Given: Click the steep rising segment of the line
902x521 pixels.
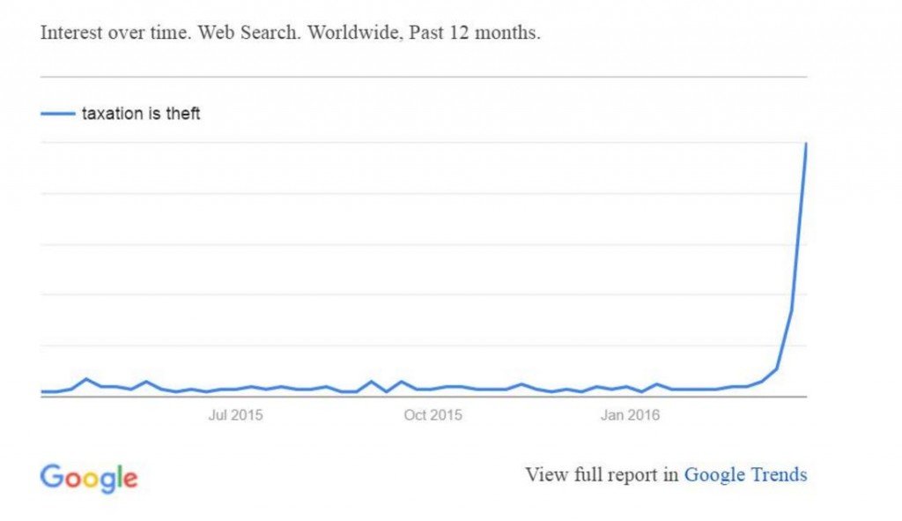Looking at the screenshot, I should coord(798,230).
